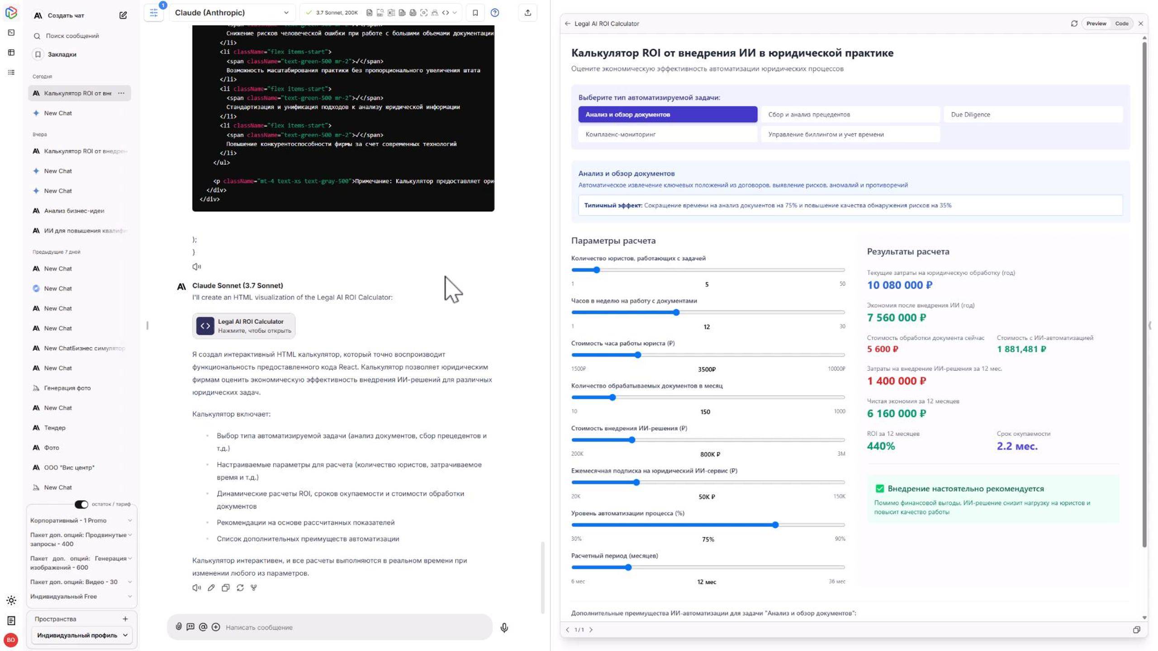Image resolution: width=1158 pixels, height=651 pixels.
Task: Copy the response with copy icon
Action: (225, 588)
